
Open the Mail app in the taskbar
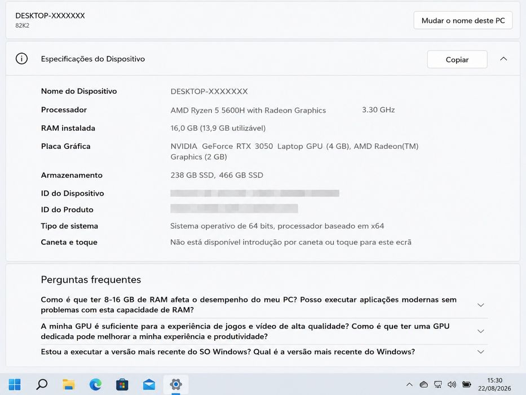point(149,384)
